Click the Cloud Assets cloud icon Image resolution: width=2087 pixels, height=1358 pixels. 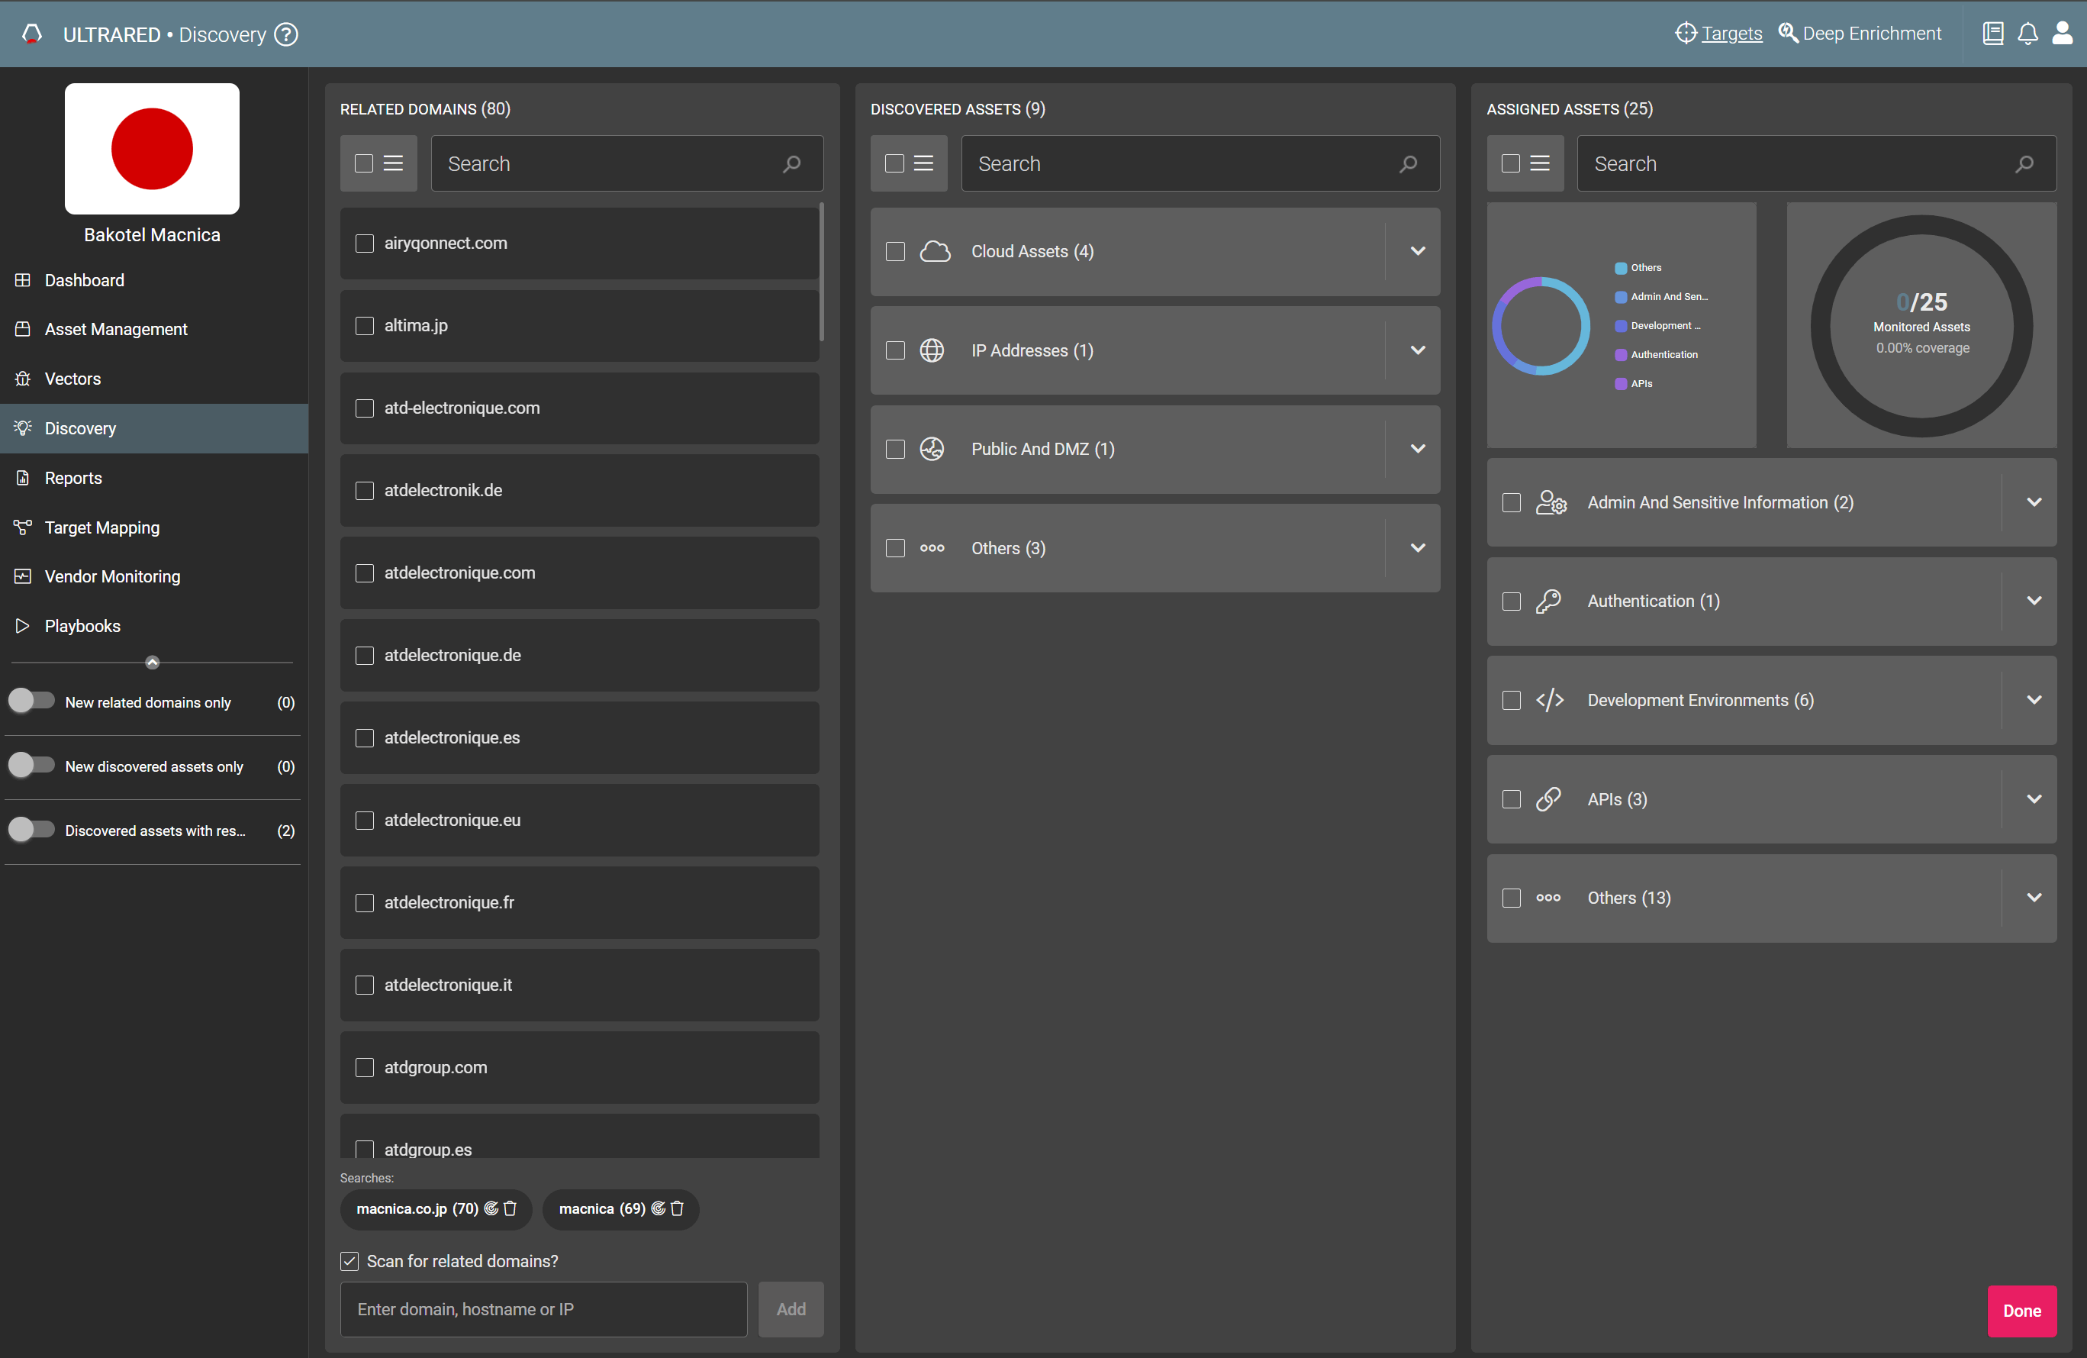[x=935, y=252]
